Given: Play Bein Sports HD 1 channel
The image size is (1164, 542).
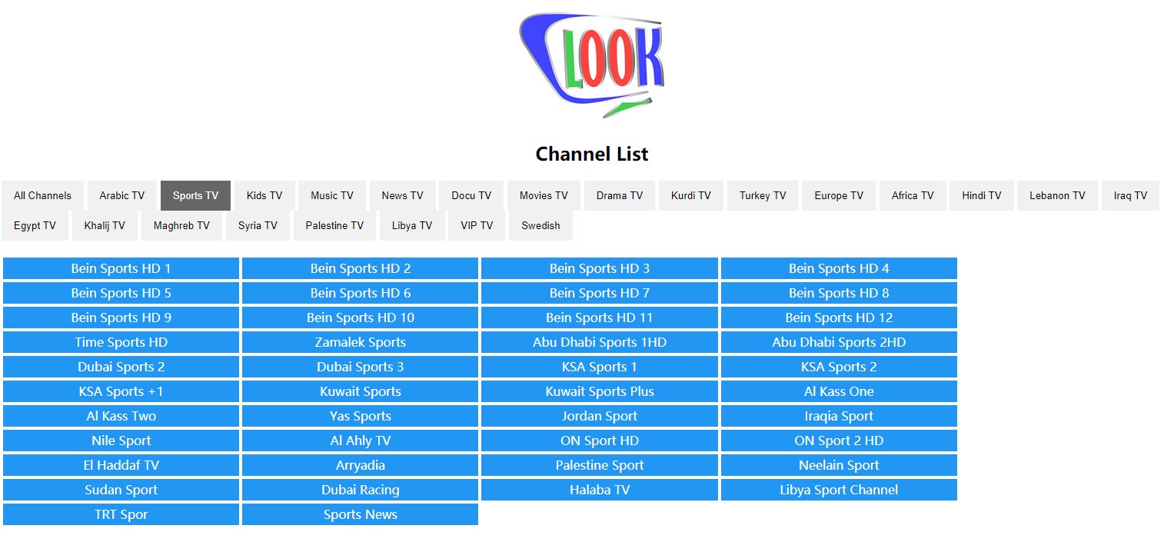Looking at the screenshot, I should click(121, 268).
